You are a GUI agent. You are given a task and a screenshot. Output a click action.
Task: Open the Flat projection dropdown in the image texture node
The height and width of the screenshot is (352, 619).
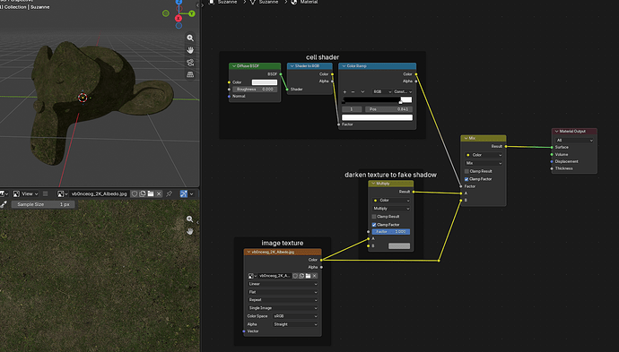pyautogui.click(x=283, y=292)
